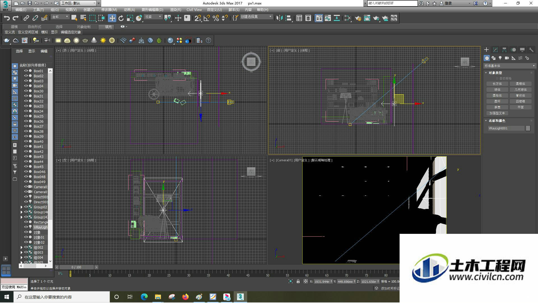Toggle the Percent Snap icon

[x=216, y=18]
